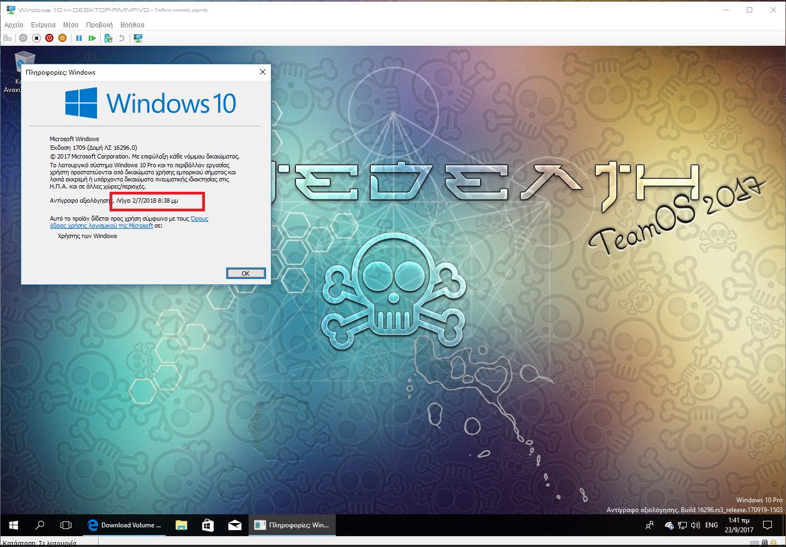Viewport: 786px width, 547px height.
Task: Open the Μέσο menu
Action: click(x=71, y=25)
